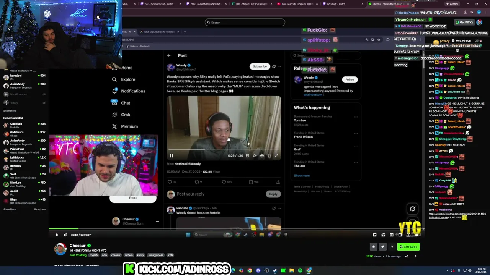The image size is (490, 275).
Task: Click the reply comment icon on Woody's post
Action: pos(170,182)
